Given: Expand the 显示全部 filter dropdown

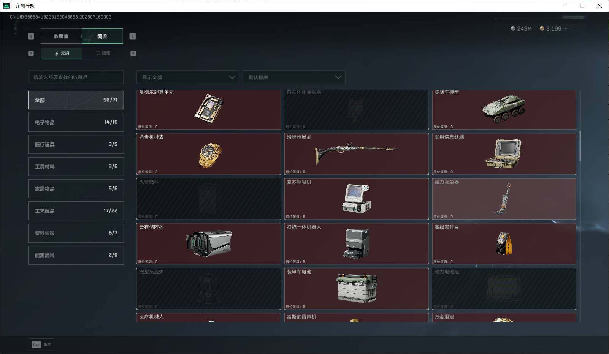Looking at the screenshot, I should point(188,77).
